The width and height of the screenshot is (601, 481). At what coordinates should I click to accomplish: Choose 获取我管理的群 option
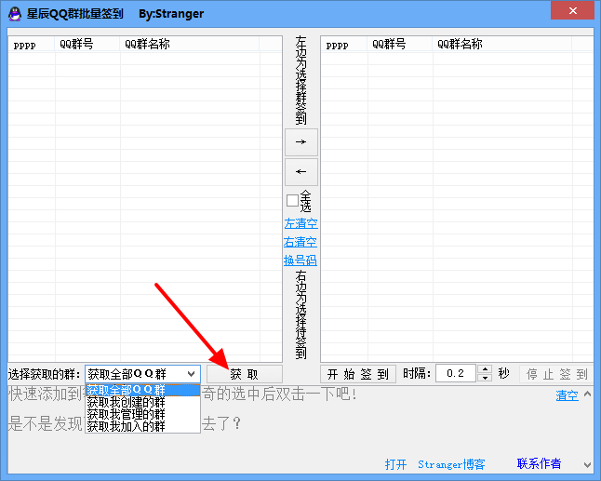click(141, 414)
